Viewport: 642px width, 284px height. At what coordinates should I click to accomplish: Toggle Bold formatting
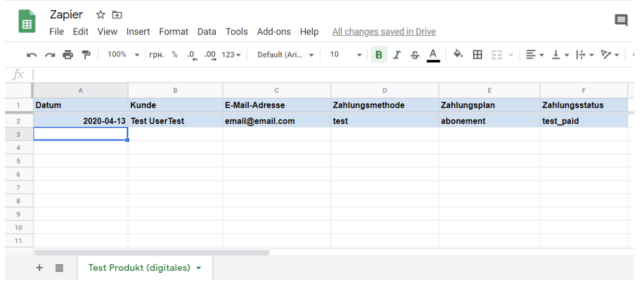tap(379, 55)
